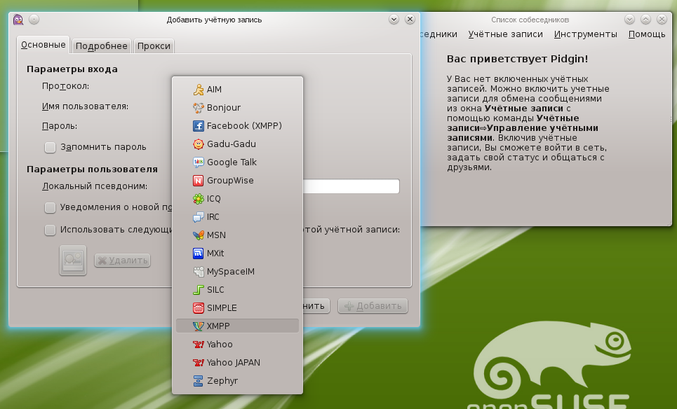This screenshot has height=409, width=677.
Task: Minimize the Добавить учётную запись dialog
Action: [394, 20]
